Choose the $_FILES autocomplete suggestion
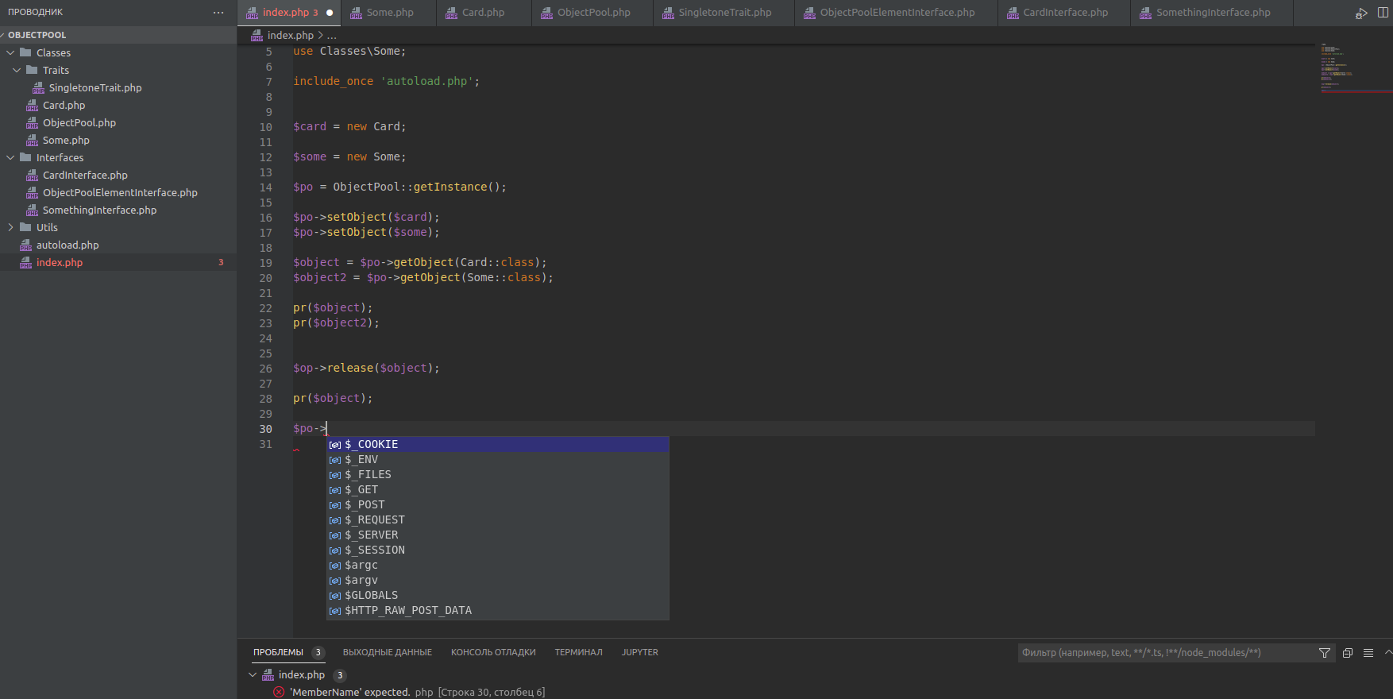This screenshot has width=1393, height=699. click(x=498, y=475)
